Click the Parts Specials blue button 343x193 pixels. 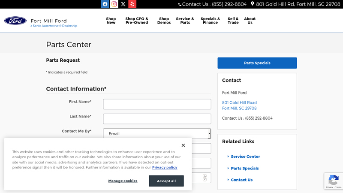(257, 63)
